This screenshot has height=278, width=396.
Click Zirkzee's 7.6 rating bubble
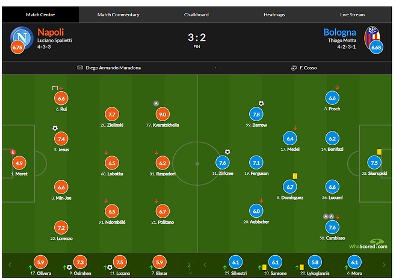click(223, 163)
